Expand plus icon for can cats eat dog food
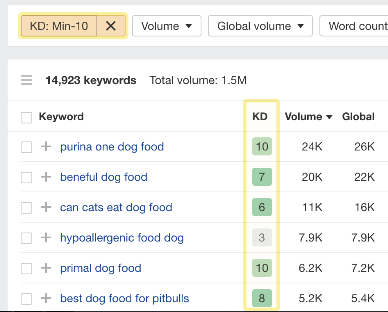388x312 pixels. 46,207
